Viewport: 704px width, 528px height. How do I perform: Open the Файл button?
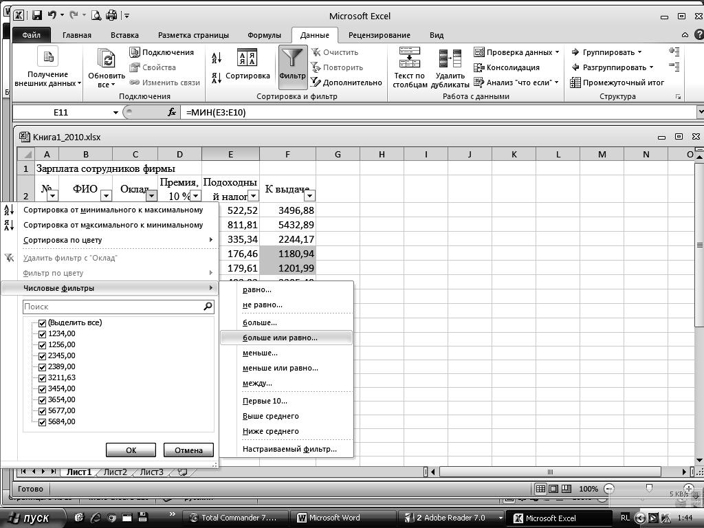(31, 35)
